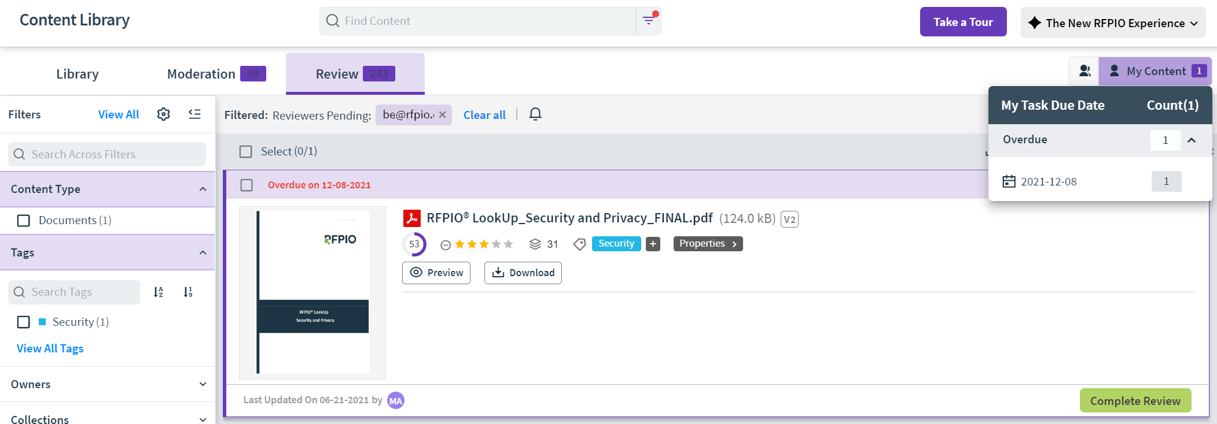This screenshot has width=1217, height=424.
Task: Switch to all users content icon
Action: [x=1084, y=71]
